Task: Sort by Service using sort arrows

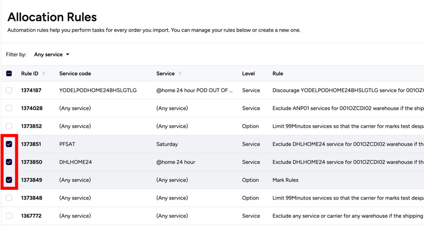Action: click(x=180, y=73)
